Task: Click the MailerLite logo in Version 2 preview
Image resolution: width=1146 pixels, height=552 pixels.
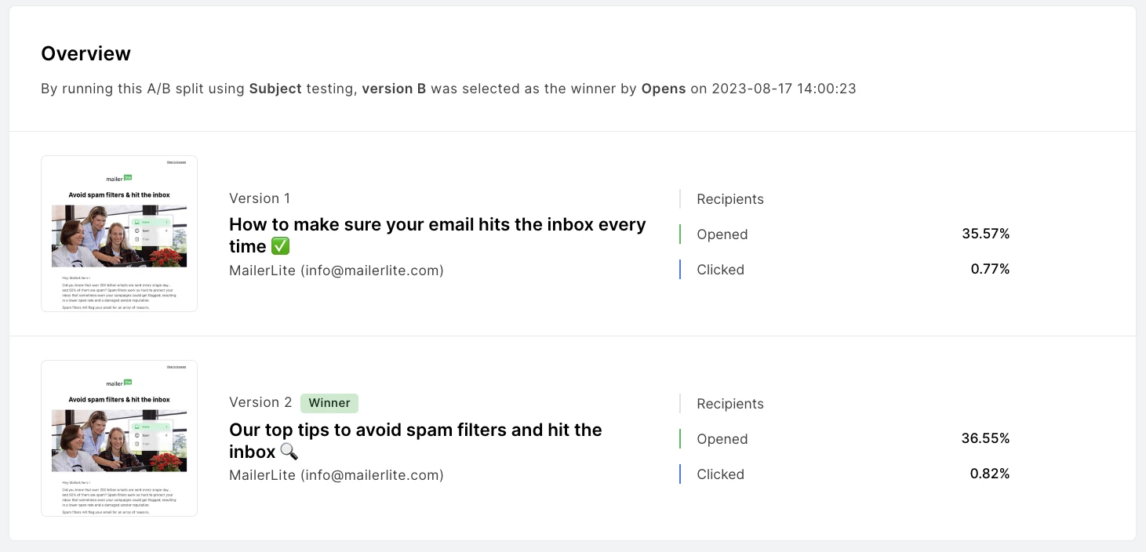Action: [x=119, y=383]
